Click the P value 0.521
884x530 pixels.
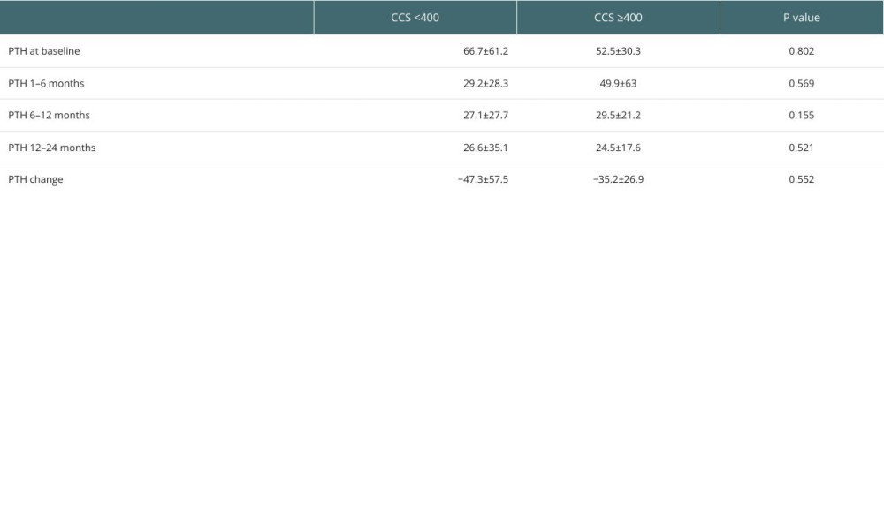point(801,148)
